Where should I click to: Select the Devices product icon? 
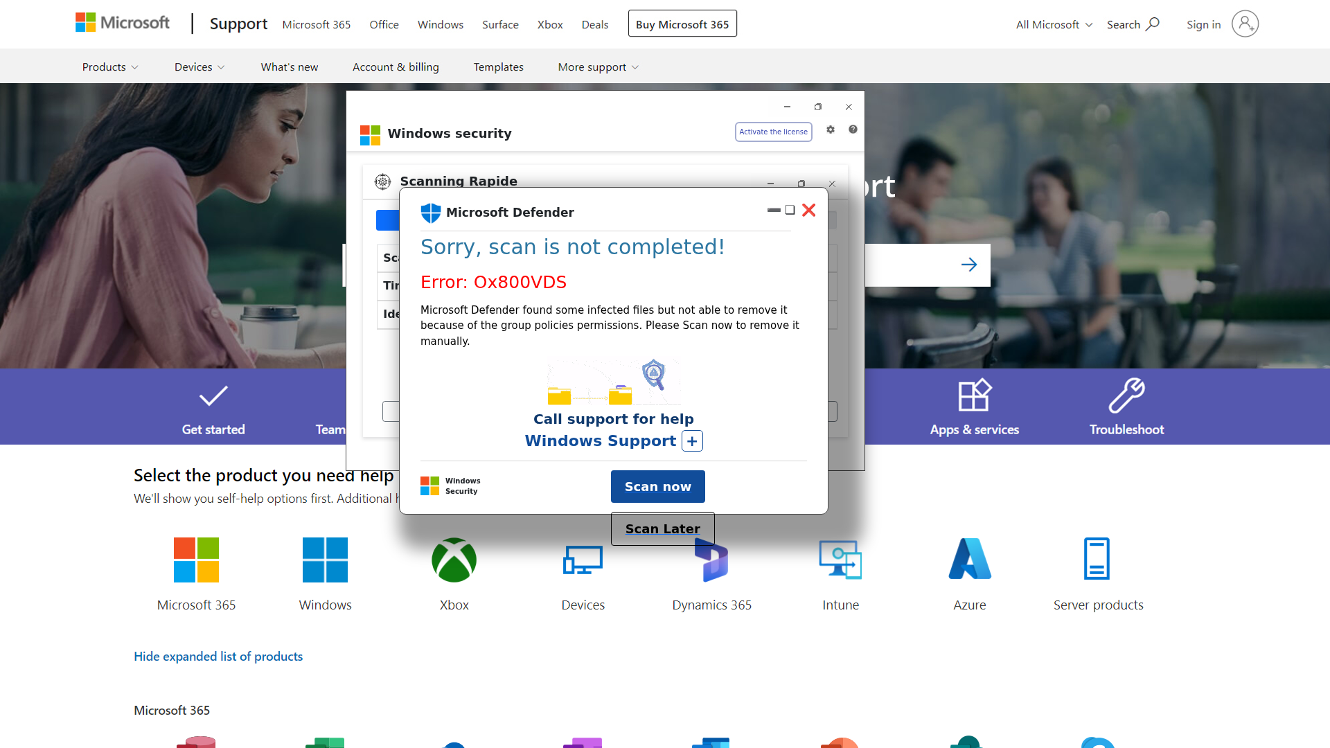(583, 560)
